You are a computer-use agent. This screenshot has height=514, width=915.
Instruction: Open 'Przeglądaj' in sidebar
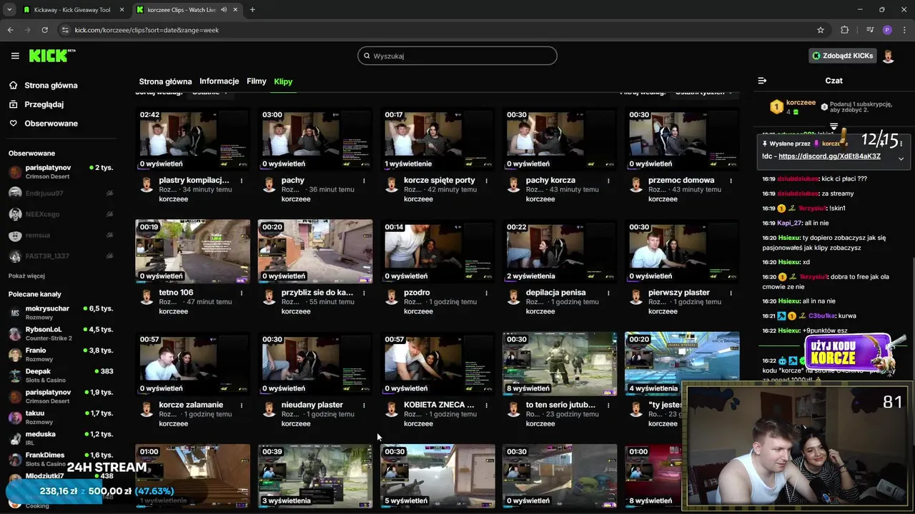(36, 104)
